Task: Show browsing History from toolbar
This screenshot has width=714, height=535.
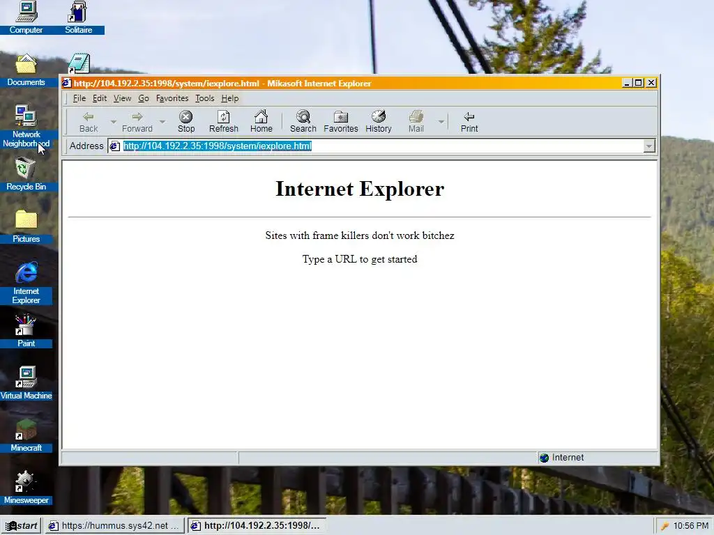Action: 379,122
